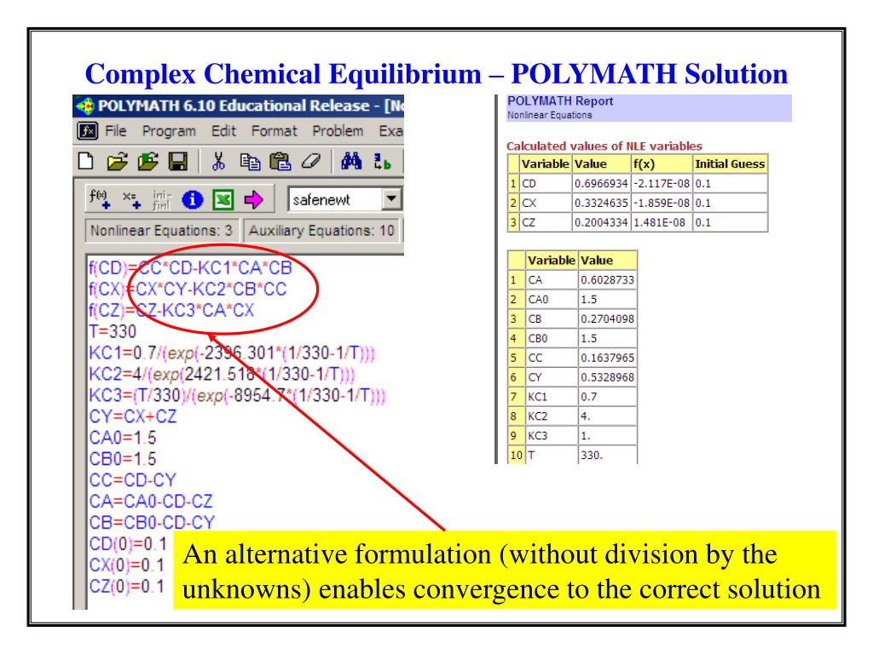Click the T=330 line in editor
Screen dimensions: 873x654
113,331
